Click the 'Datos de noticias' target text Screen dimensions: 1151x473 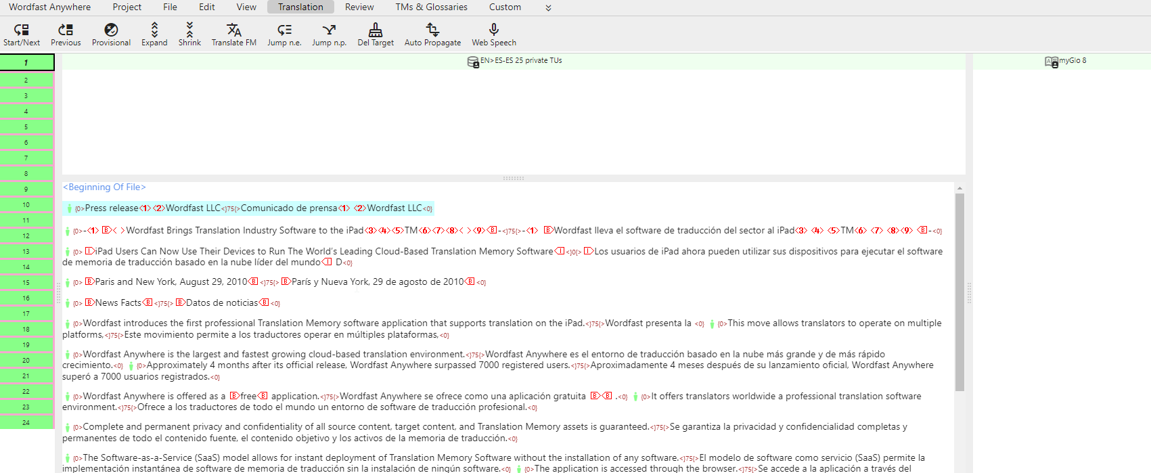tap(222, 302)
